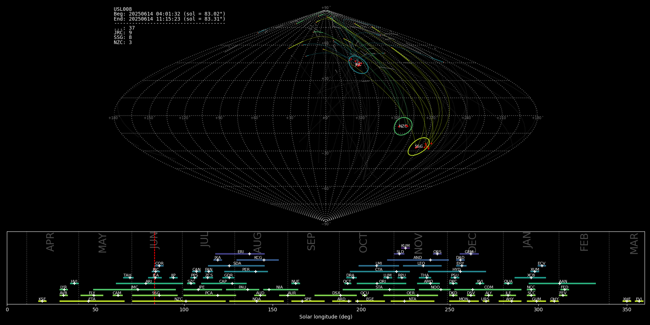Select the KUM shower bar in the timeline
The image size is (650, 325).
[x=405, y=248]
